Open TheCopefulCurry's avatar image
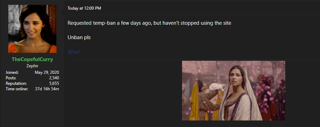320x127 pixels. tap(32, 29)
